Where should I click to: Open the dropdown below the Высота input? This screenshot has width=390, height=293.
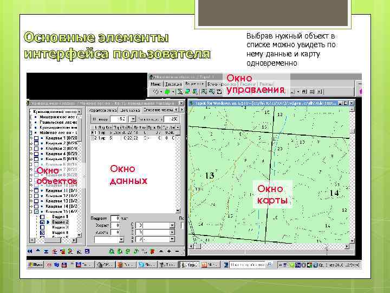(121, 239)
